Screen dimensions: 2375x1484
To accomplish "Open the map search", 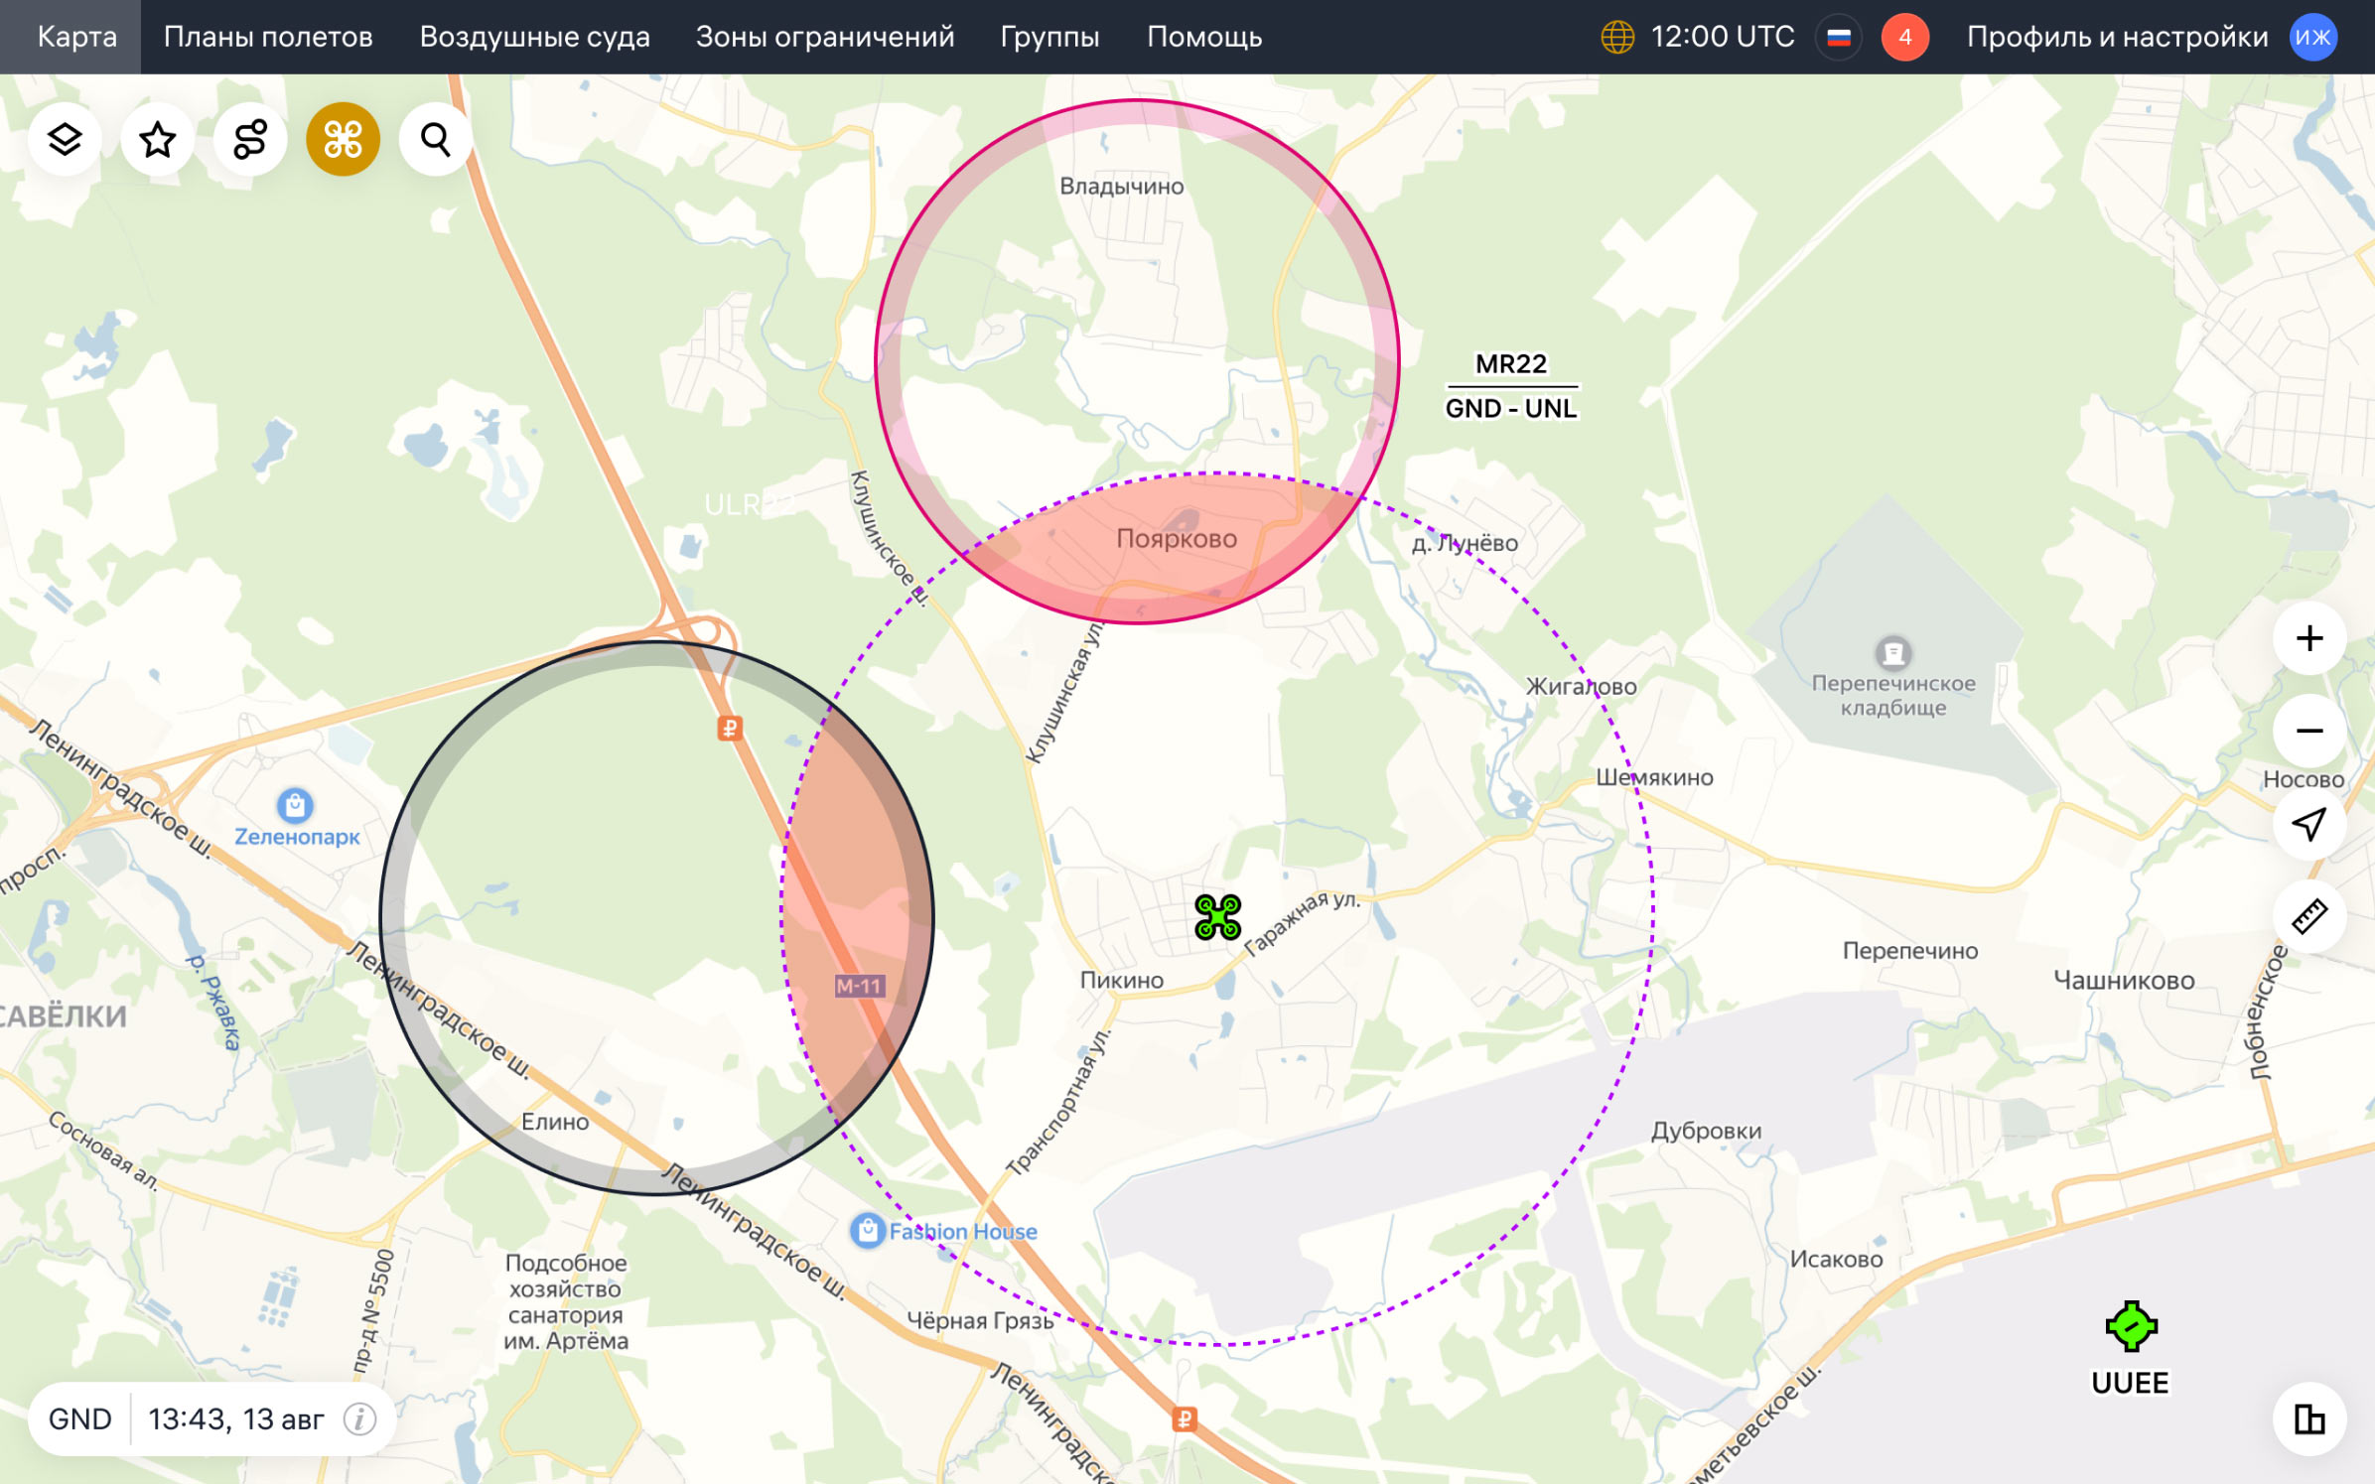I will (435, 139).
